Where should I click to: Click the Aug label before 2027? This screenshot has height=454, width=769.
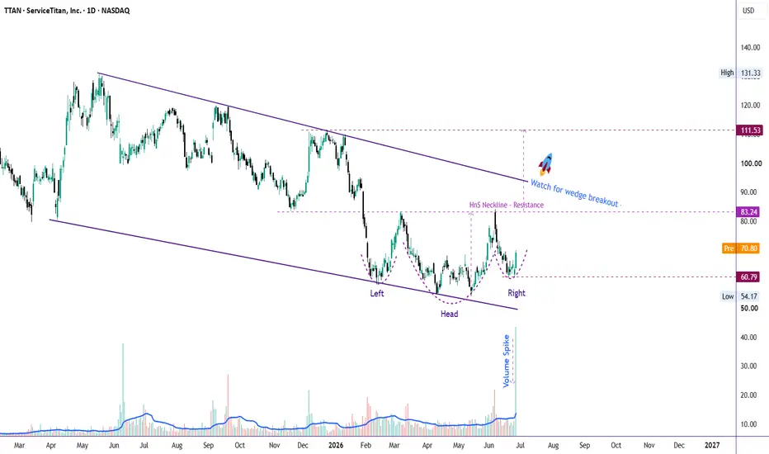pos(553,445)
